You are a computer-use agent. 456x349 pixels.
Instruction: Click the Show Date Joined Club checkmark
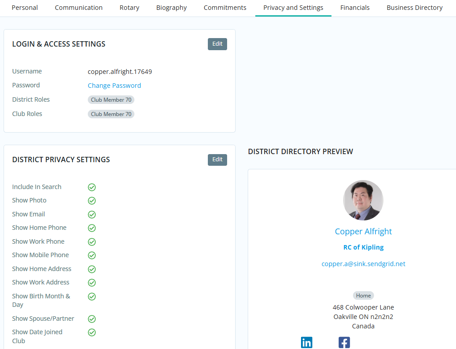pos(92,332)
